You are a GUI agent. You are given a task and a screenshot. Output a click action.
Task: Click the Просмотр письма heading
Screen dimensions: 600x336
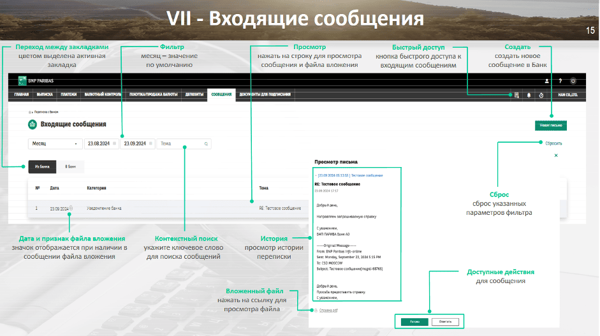[336, 162]
